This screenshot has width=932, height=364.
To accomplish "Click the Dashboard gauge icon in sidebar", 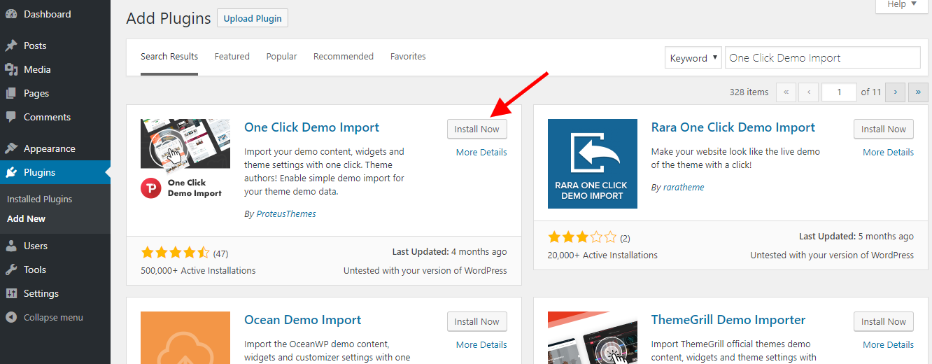I will click(x=11, y=15).
